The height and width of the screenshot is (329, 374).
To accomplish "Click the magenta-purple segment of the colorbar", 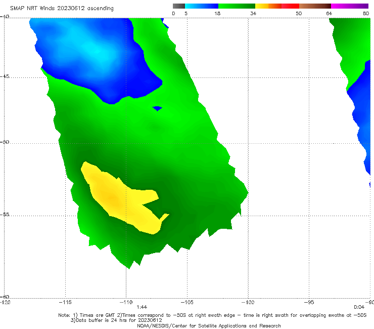I will click(x=350, y=6).
